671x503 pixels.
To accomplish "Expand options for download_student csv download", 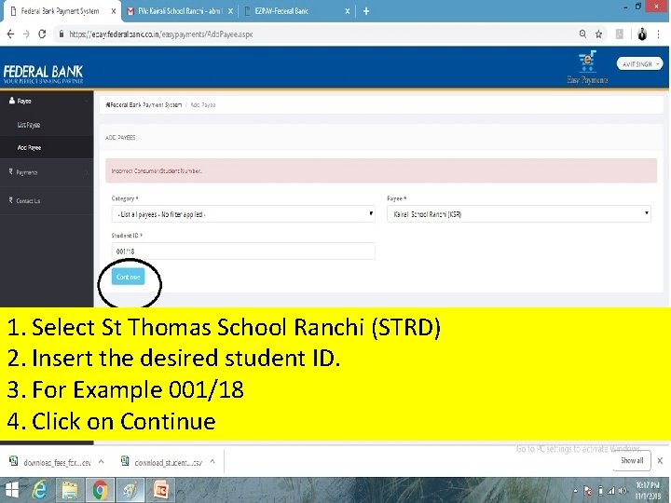I will [212, 461].
